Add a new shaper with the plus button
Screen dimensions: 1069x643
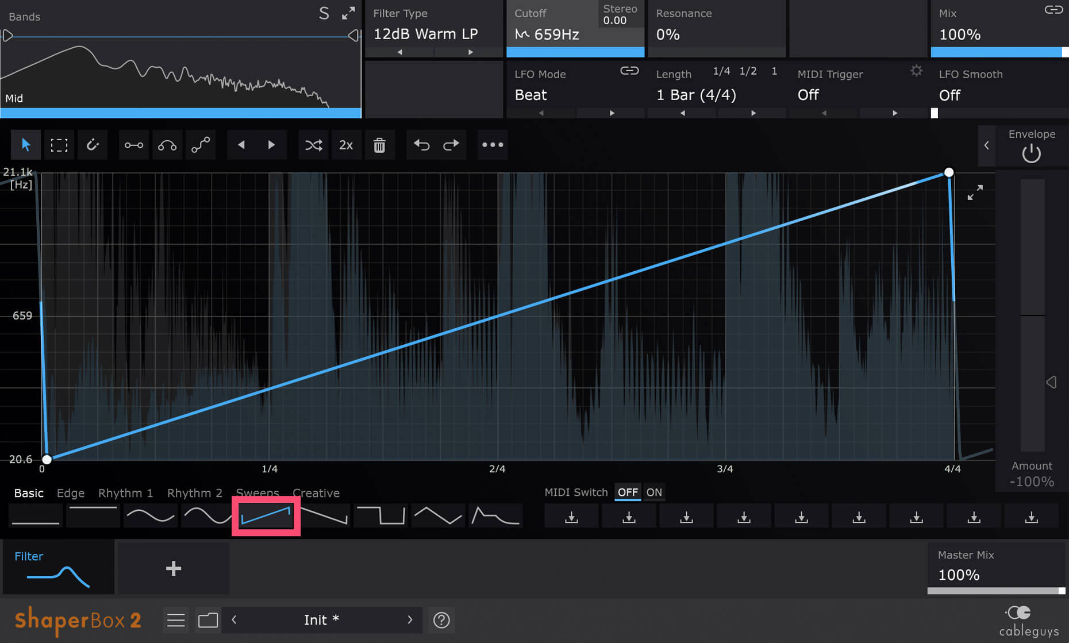[174, 568]
